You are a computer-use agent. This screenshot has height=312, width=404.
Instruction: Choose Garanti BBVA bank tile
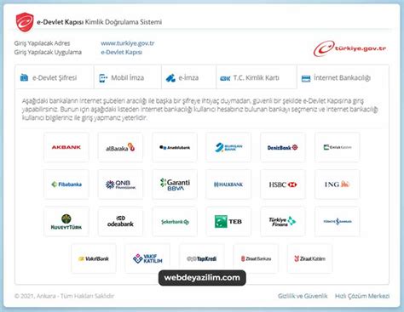pyautogui.click(x=175, y=184)
